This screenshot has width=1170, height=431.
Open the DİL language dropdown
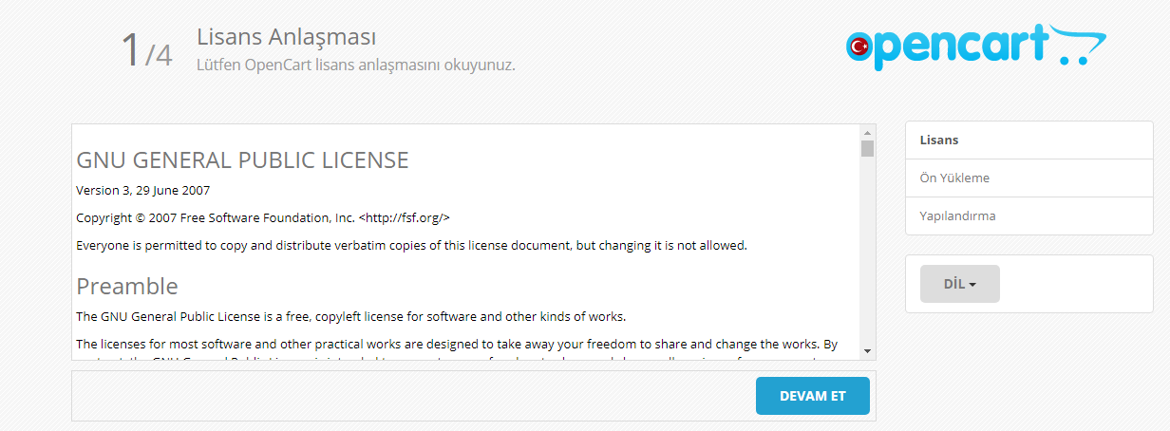(959, 284)
